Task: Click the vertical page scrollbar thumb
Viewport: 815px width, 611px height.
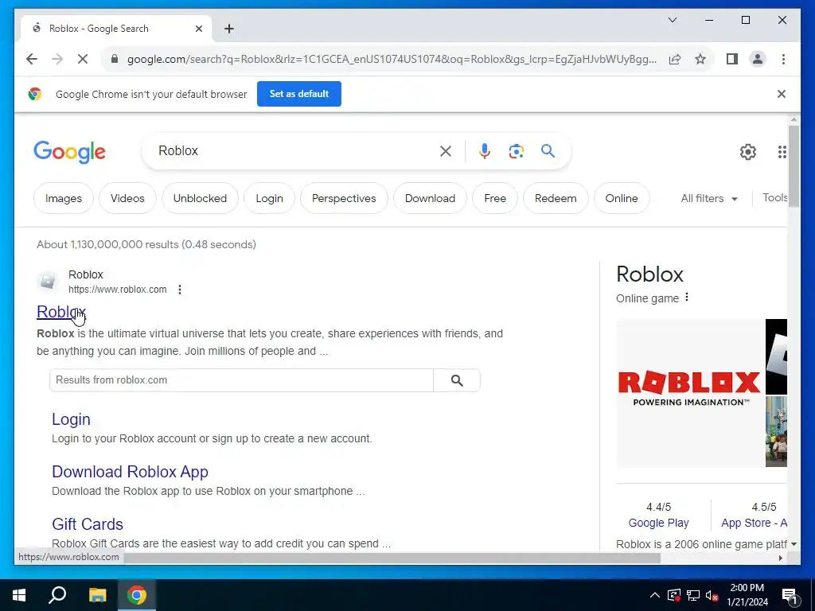Action: [794, 166]
